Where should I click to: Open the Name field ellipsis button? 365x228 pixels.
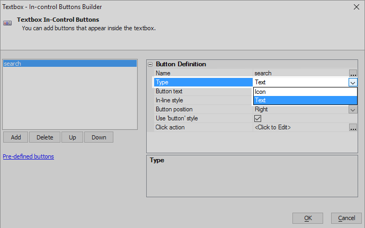tap(353, 73)
